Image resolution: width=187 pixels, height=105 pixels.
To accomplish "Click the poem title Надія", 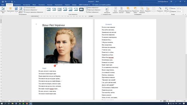I will click(x=44, y=68).
